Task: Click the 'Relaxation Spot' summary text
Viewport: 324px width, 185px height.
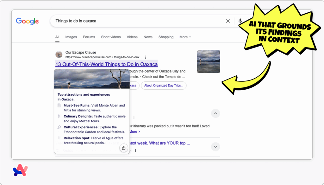Action: point(93,141)
